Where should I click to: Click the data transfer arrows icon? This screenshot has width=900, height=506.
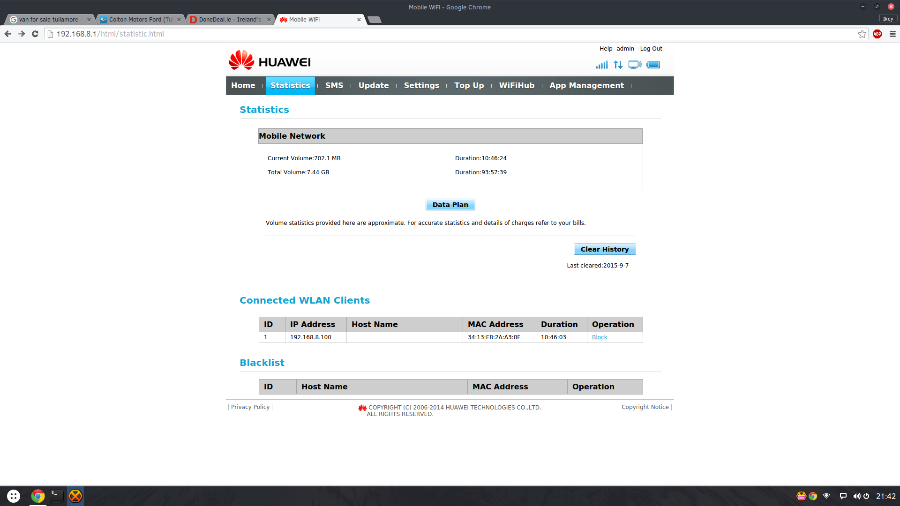(x=618, y=65)
